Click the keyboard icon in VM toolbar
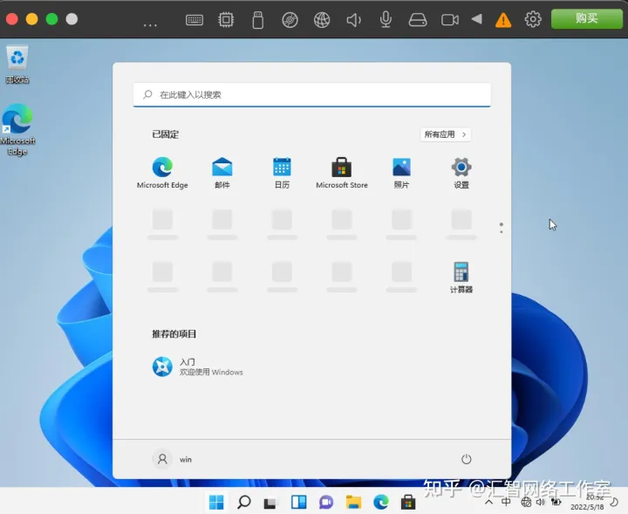 (x=195, y=19)
